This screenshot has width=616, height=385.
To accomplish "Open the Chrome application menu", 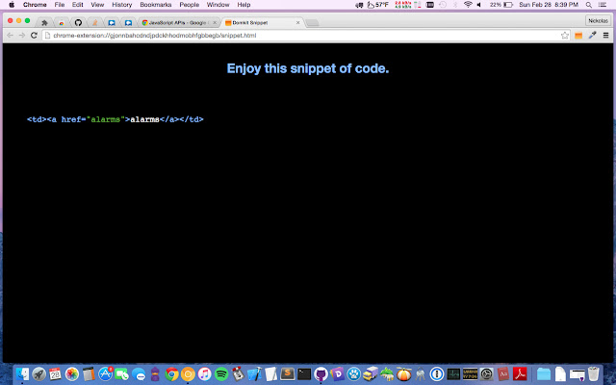I will [35, 5].
